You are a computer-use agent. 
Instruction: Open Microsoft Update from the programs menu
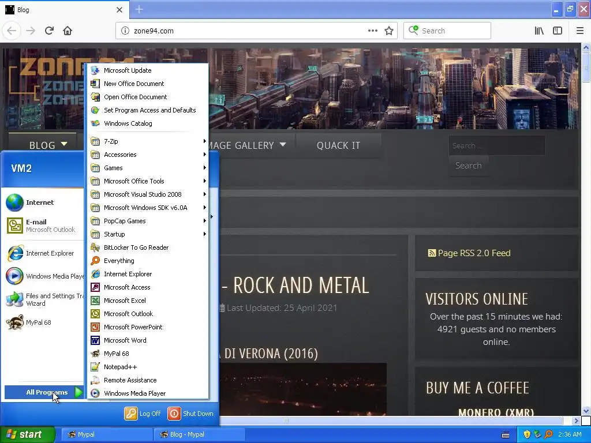(x=148, y=70)
